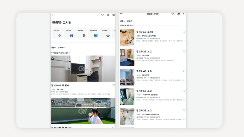Tap the back arrow on the left phone screen
The width and height of the screenshot is (244, 137).
(53, 15)
